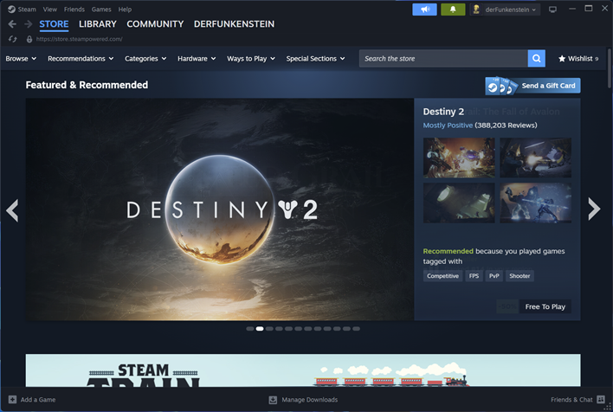Open the Hardware dropdown
Image resolution: width=613 pixels, height=412 pixels.
197,59
